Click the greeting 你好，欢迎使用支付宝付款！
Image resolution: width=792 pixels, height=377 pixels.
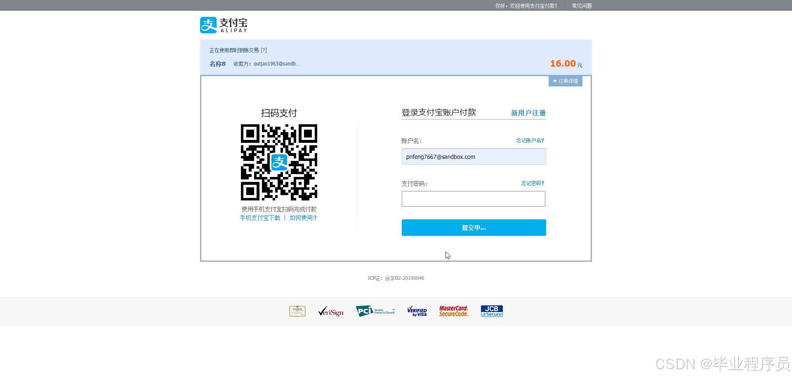click(526, 6)
